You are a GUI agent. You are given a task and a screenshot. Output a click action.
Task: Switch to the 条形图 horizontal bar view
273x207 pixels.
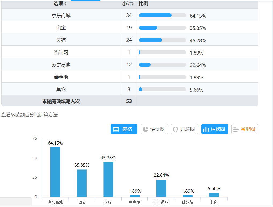point(245,129)
